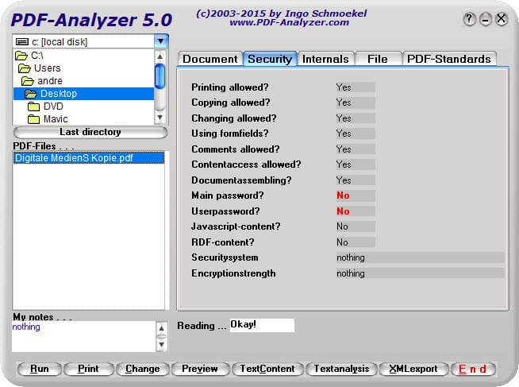Click the Securitysystem nothing field
The image size is (519, 387).
[421, 257]
